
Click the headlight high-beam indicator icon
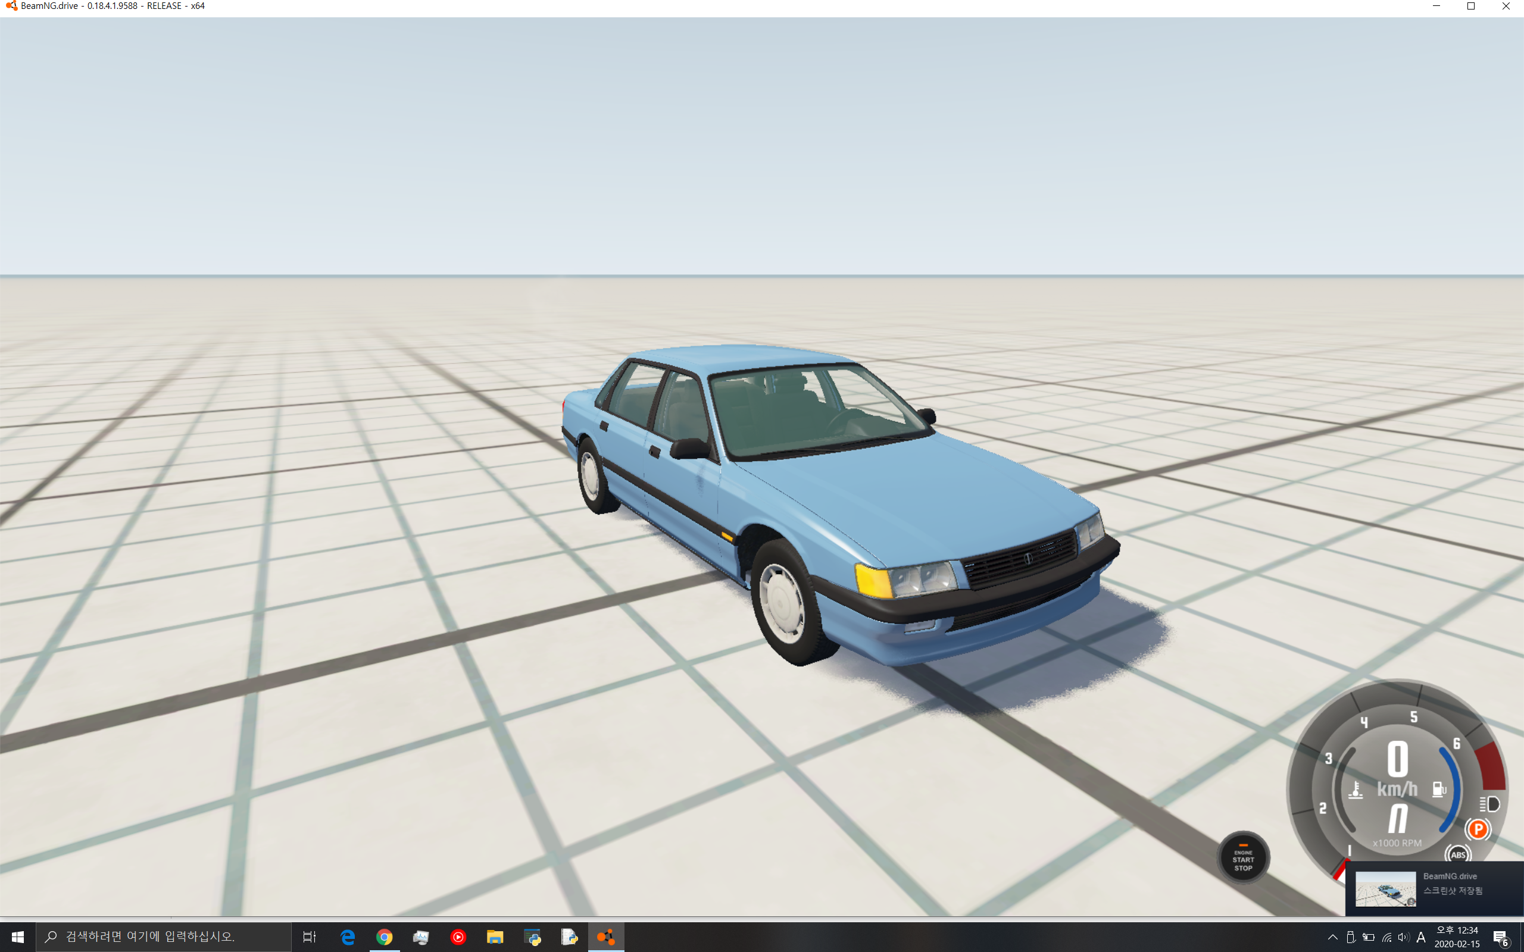point(1489,804)
